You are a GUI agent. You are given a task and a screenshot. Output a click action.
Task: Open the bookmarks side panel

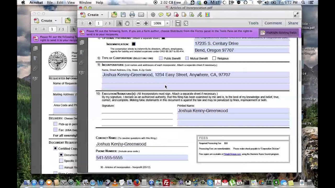pyautogui.click(x=82, y=52)
